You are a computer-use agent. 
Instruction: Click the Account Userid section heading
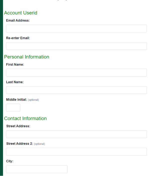21,13
